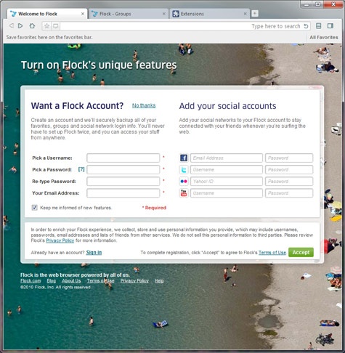Open the Blog footer link
The image size is (345, 353).
51,281
